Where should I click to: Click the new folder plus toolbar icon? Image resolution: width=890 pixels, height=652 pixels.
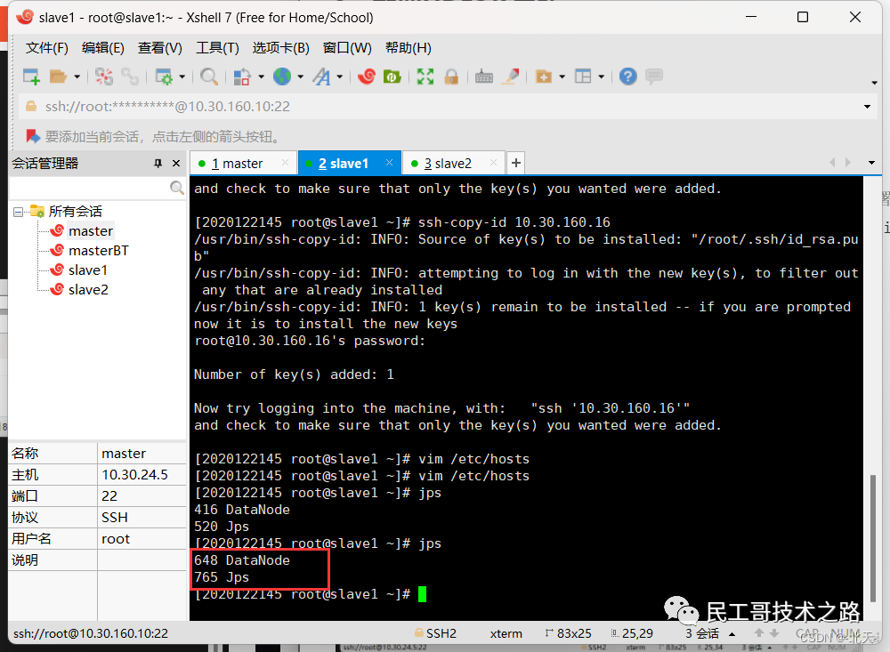[544, 76]
